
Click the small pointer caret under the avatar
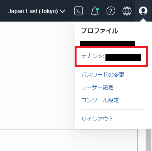(143, 20)
